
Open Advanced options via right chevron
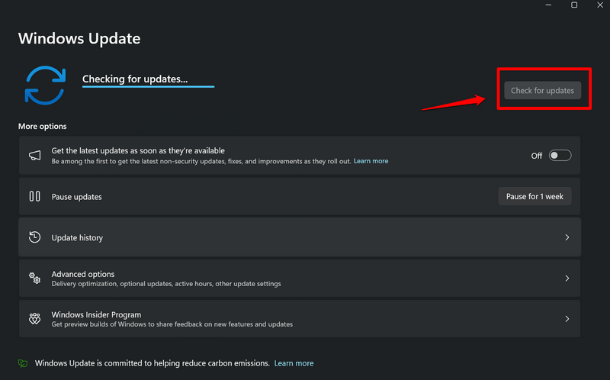coord(567,279)
